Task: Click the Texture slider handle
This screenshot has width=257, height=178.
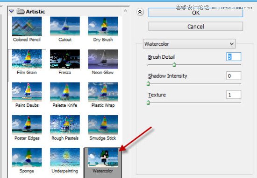Action: point(148,103)
